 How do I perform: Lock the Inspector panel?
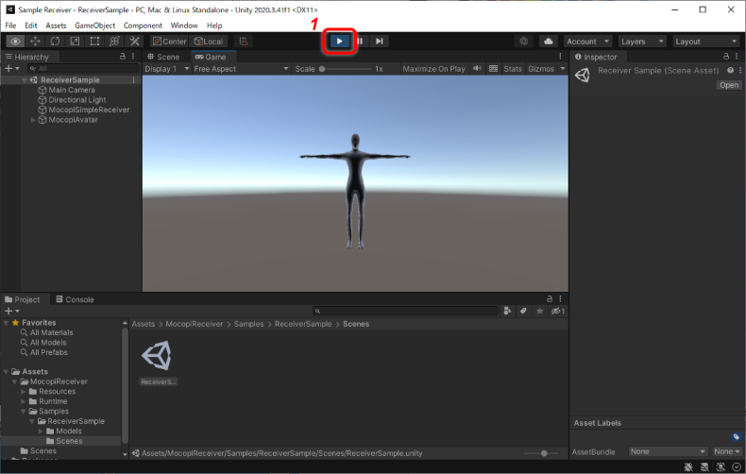[726, 56]
